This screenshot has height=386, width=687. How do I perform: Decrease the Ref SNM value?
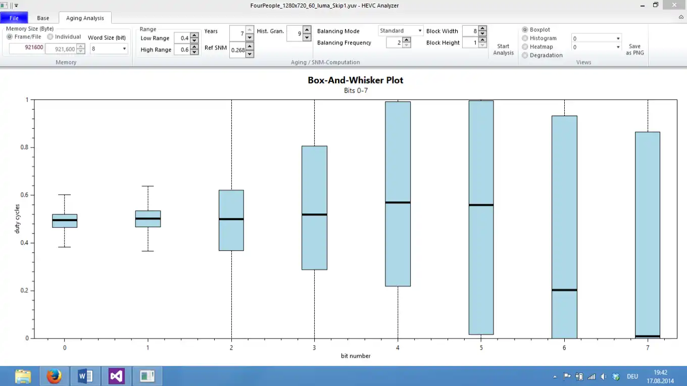click(x=250, y=53)
